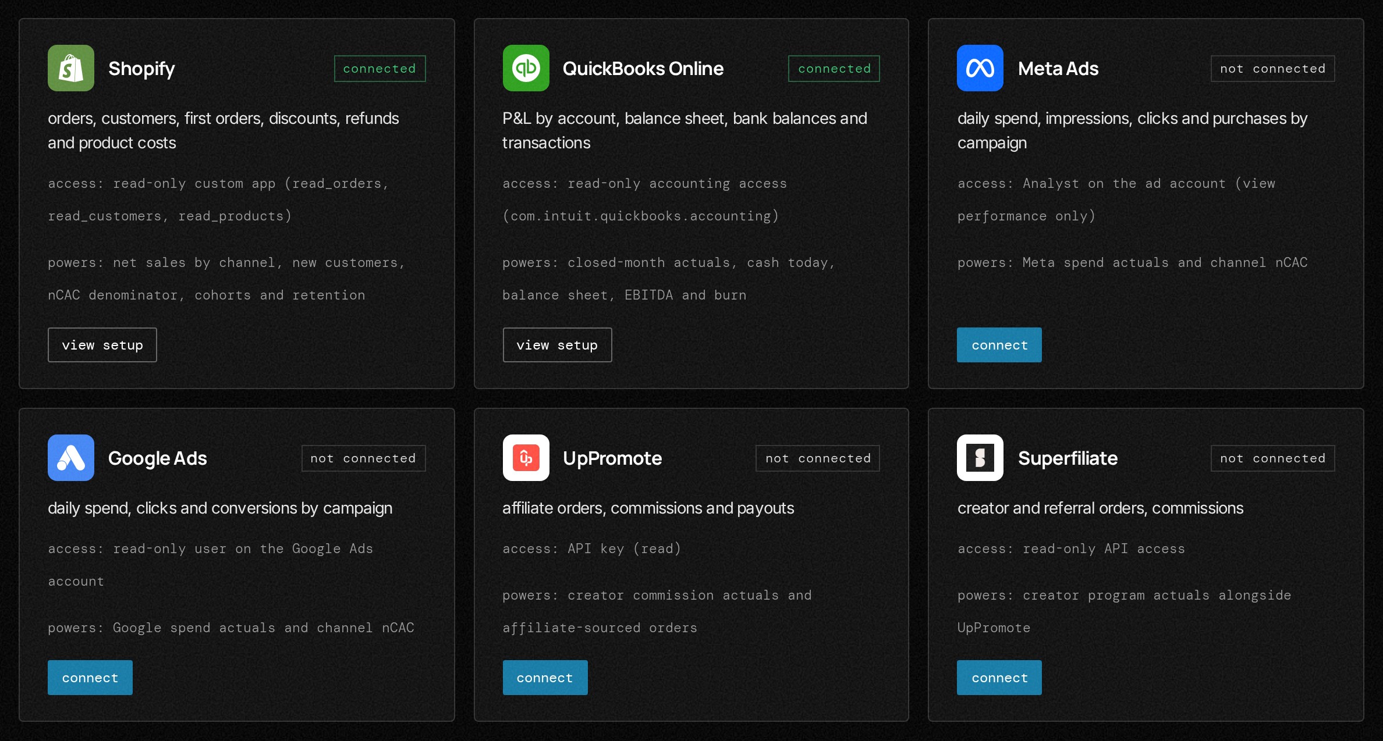Click 'daily spend, impressions, clicks' description

tap(1132, 130)
